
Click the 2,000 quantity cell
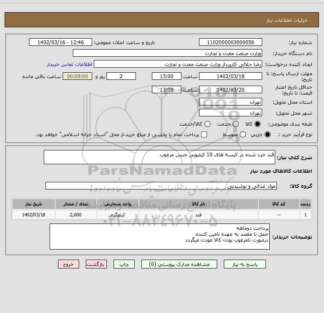tap(76, 215)
